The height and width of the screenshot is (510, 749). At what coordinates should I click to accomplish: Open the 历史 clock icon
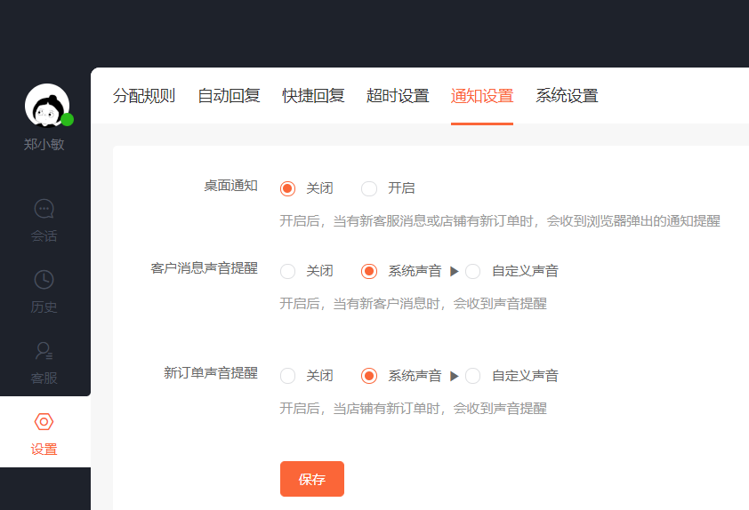point(44,280)
